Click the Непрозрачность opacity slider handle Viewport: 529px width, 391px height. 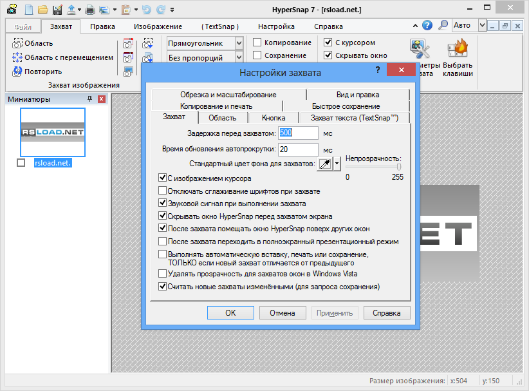click(x=399, y=167)
